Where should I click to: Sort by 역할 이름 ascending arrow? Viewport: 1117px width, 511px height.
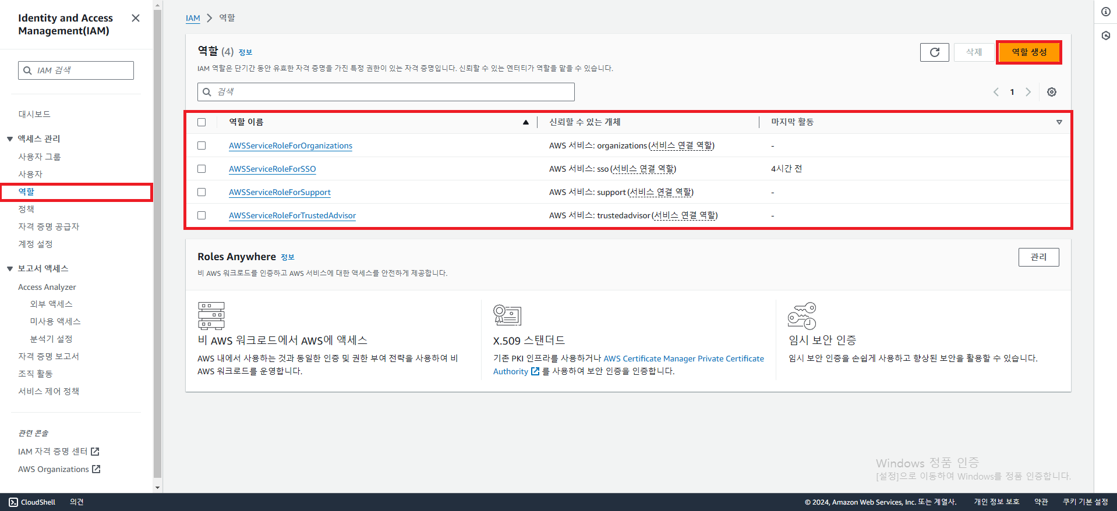tap(525, 122)
